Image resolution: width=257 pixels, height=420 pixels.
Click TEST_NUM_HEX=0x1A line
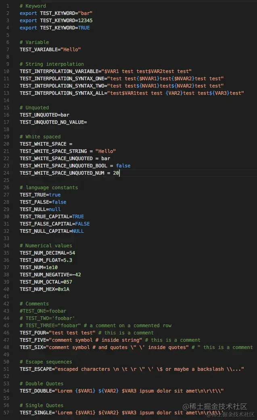[44, 289]
